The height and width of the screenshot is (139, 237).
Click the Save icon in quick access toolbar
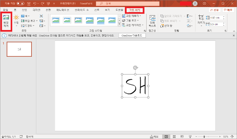[29, 3]
